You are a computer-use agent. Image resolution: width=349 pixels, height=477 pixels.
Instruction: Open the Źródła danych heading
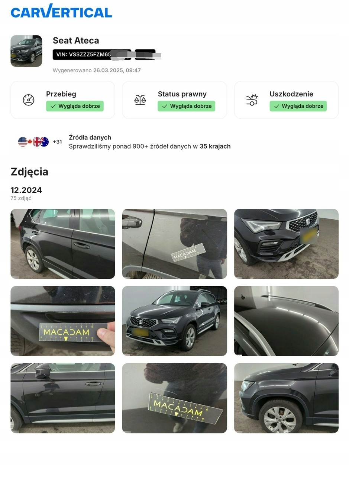pos(90,138)
